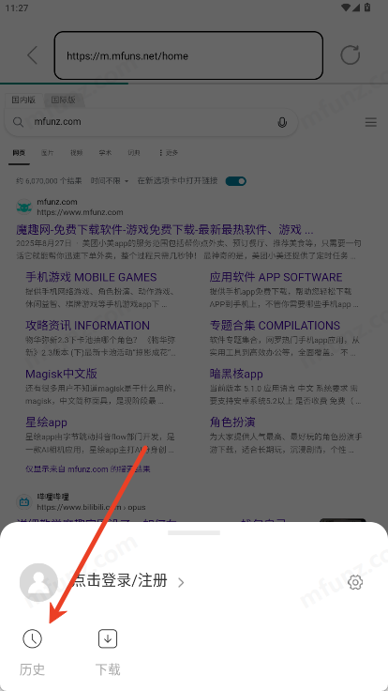
Task: Tap the URL address bar field
Action: coord(188,55)
